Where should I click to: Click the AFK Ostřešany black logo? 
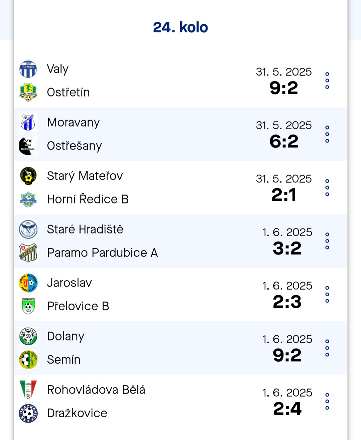click(28, 146)
